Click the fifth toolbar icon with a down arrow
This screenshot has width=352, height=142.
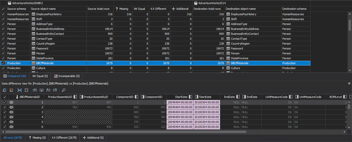pyautogui.click(x=35, y=90)
